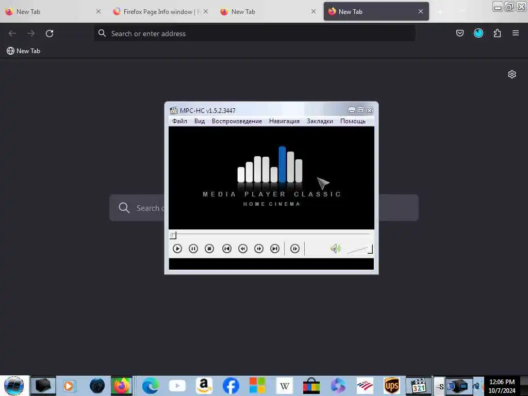Close the active New Tab
The height and width of the screenshot is (396, 528).
pyautogui.click(x=421, y=11)
